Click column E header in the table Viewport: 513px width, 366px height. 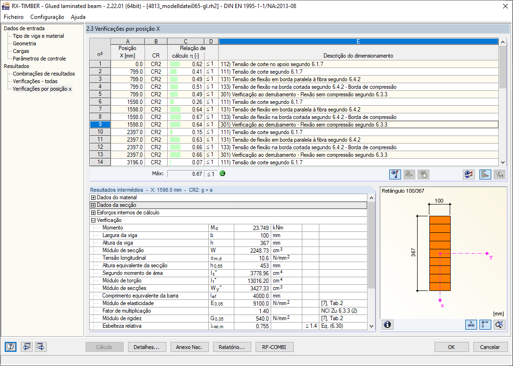tap(358, 41)
